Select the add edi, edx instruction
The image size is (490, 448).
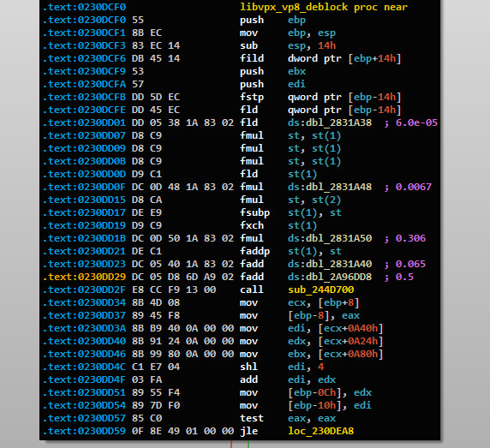288,379
